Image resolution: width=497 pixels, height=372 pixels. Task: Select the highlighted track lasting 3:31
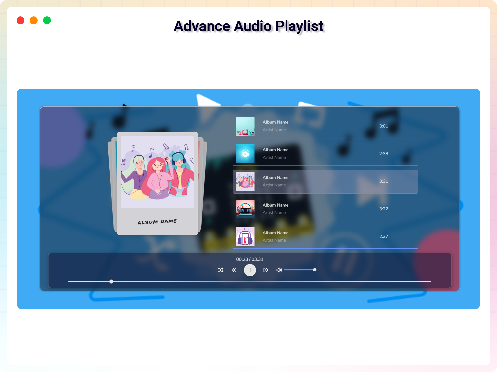325,181
